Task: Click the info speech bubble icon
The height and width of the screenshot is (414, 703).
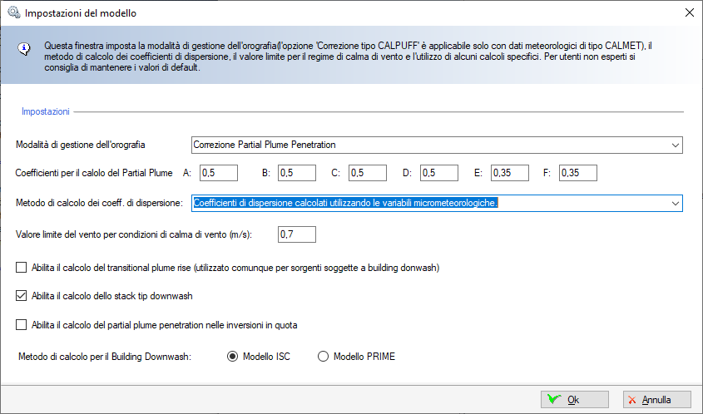Action: coord(25,47)
